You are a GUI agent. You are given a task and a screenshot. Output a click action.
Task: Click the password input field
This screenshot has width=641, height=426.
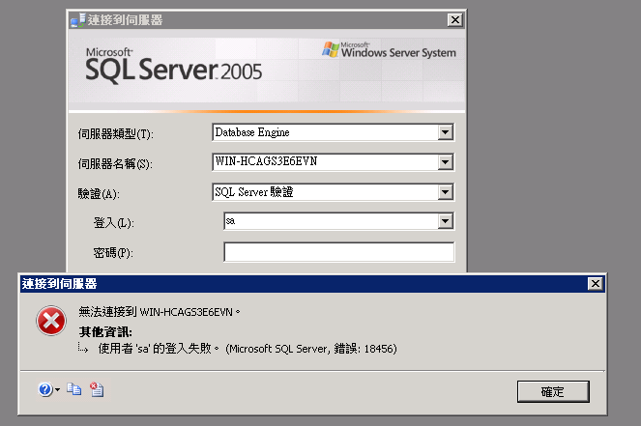[339, 251]
